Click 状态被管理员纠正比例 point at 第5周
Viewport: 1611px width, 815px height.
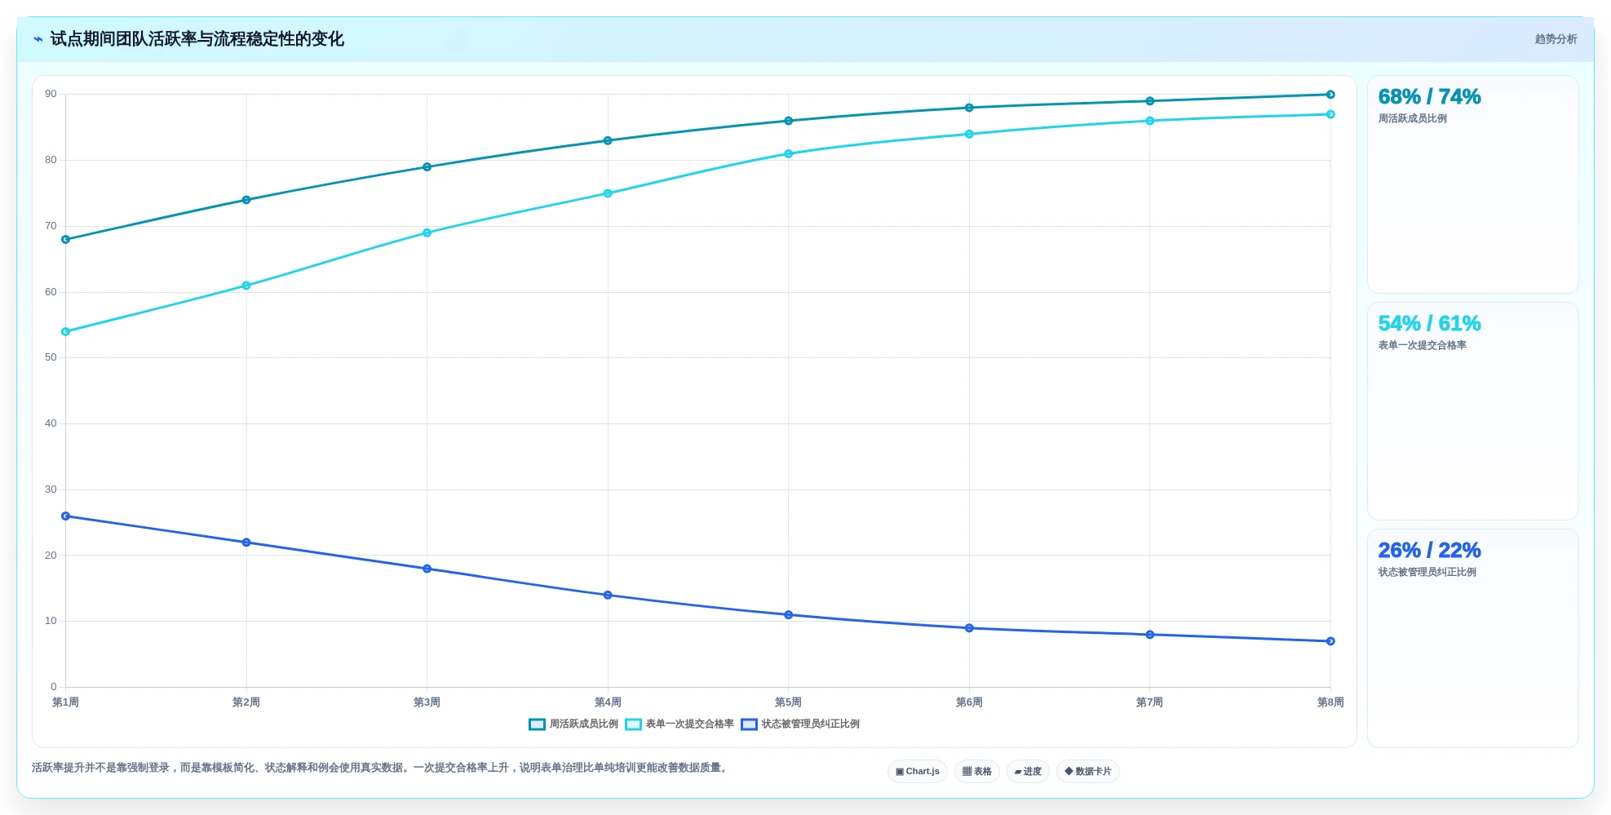click(788, 614)
